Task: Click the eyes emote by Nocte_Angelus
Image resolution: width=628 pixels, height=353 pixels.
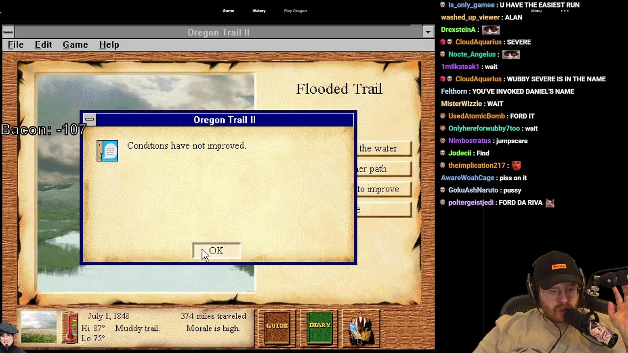Action: click(x=511, y=54)
